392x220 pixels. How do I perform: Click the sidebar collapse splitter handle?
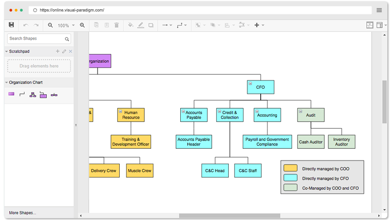point(76,125)
